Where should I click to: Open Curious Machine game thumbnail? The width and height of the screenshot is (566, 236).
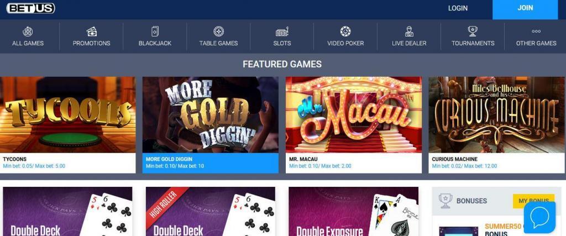pos(496,115)
